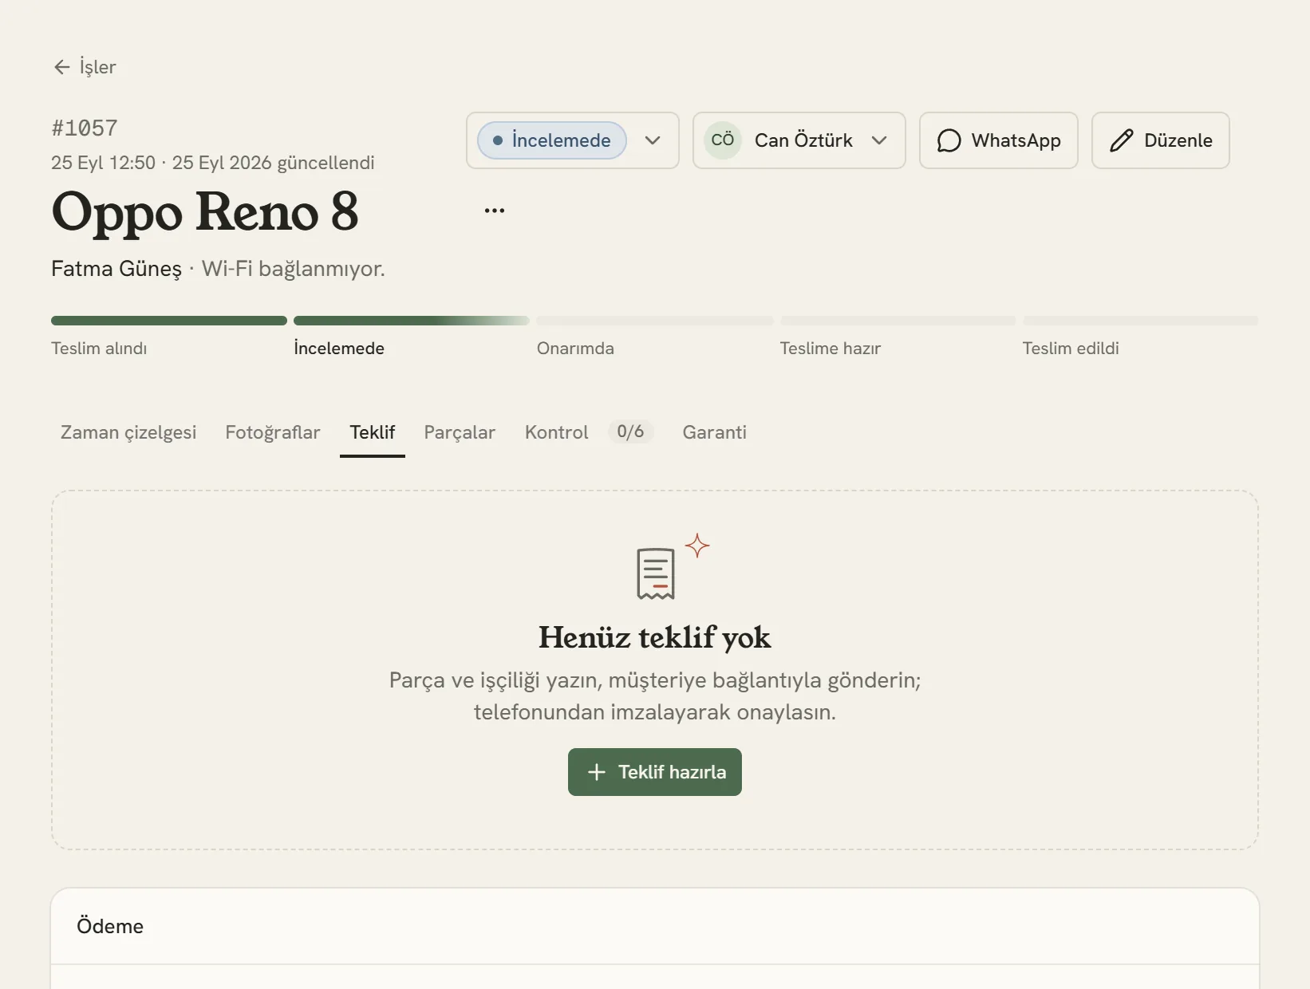Click the Düzenle edit button
Viewport: 1310px width, 989px height.
click(x=1161, y=140)
